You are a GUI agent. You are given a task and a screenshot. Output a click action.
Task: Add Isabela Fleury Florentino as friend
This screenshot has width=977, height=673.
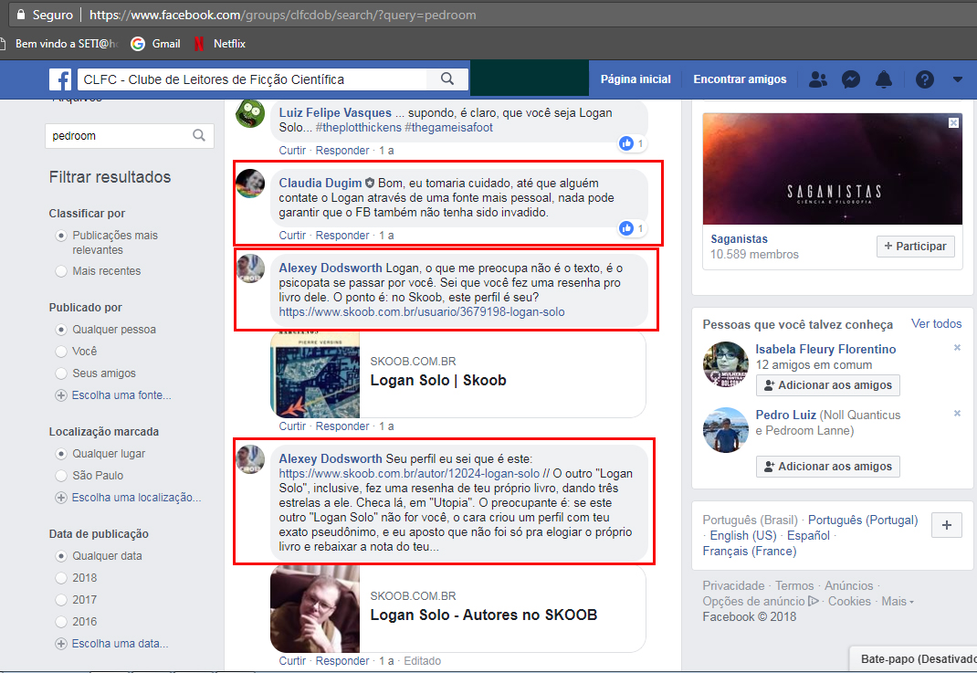pyautogui.click(x=828, y=385)
